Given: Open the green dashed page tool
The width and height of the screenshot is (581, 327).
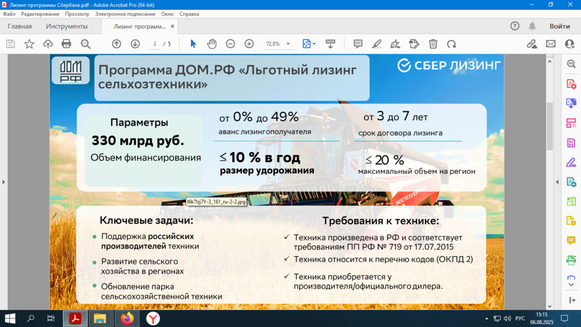Looking at the screenshot, I should [571, 202].
